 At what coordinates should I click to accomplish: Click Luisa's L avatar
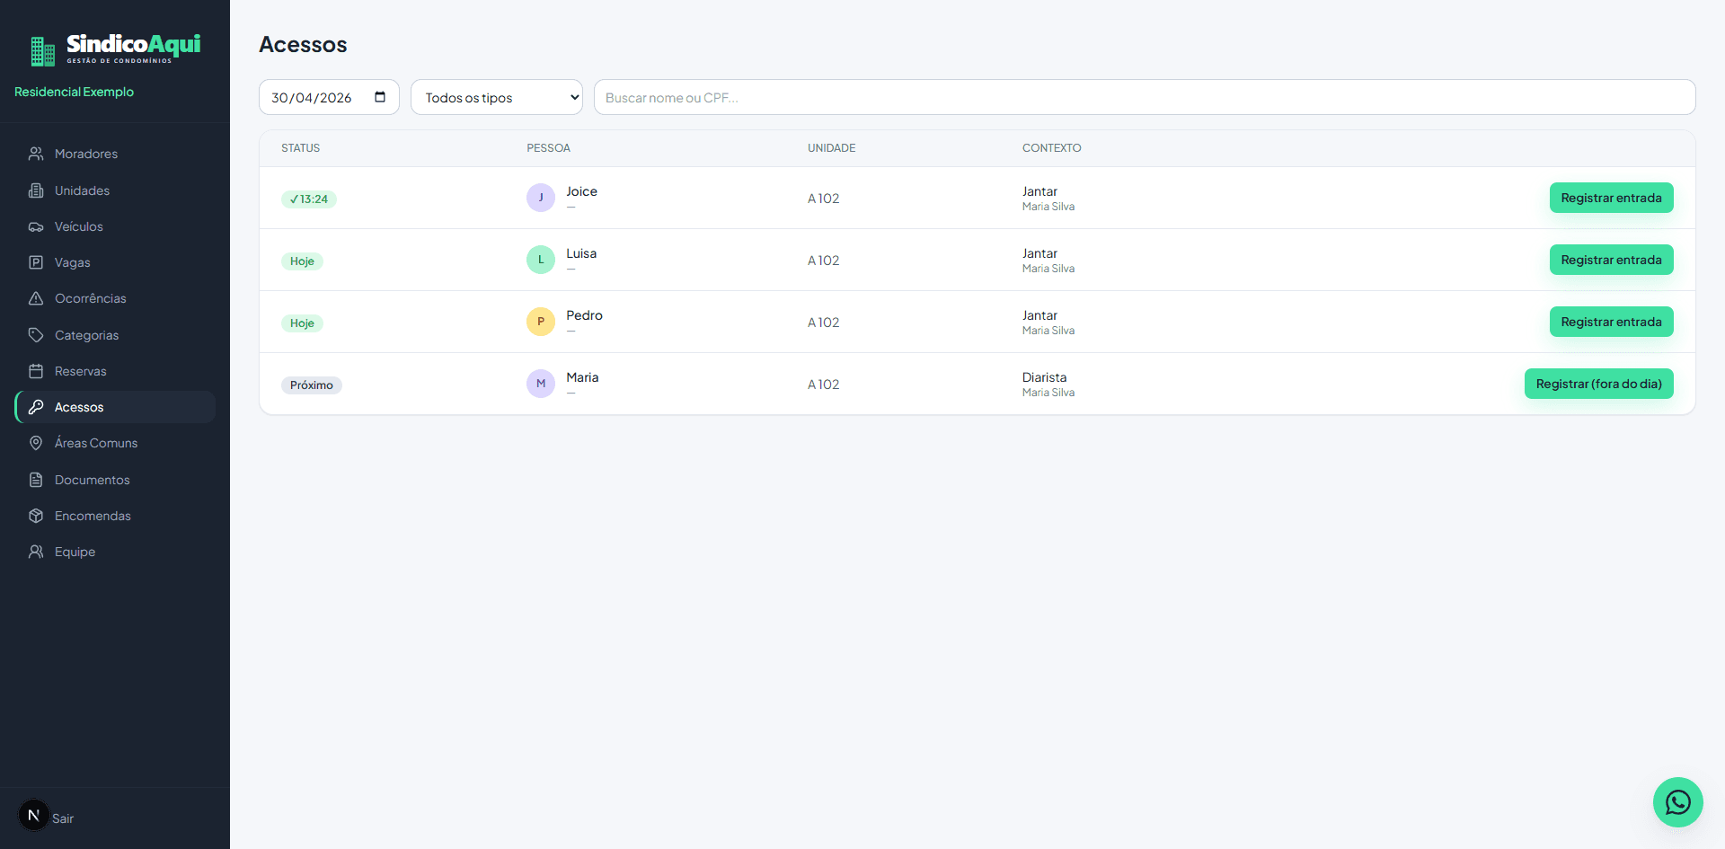[541, 260]
